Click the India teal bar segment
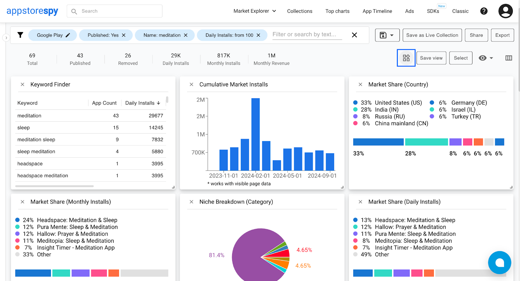The width and height of the screenshot is (520, 281). (x=426, y=142)
